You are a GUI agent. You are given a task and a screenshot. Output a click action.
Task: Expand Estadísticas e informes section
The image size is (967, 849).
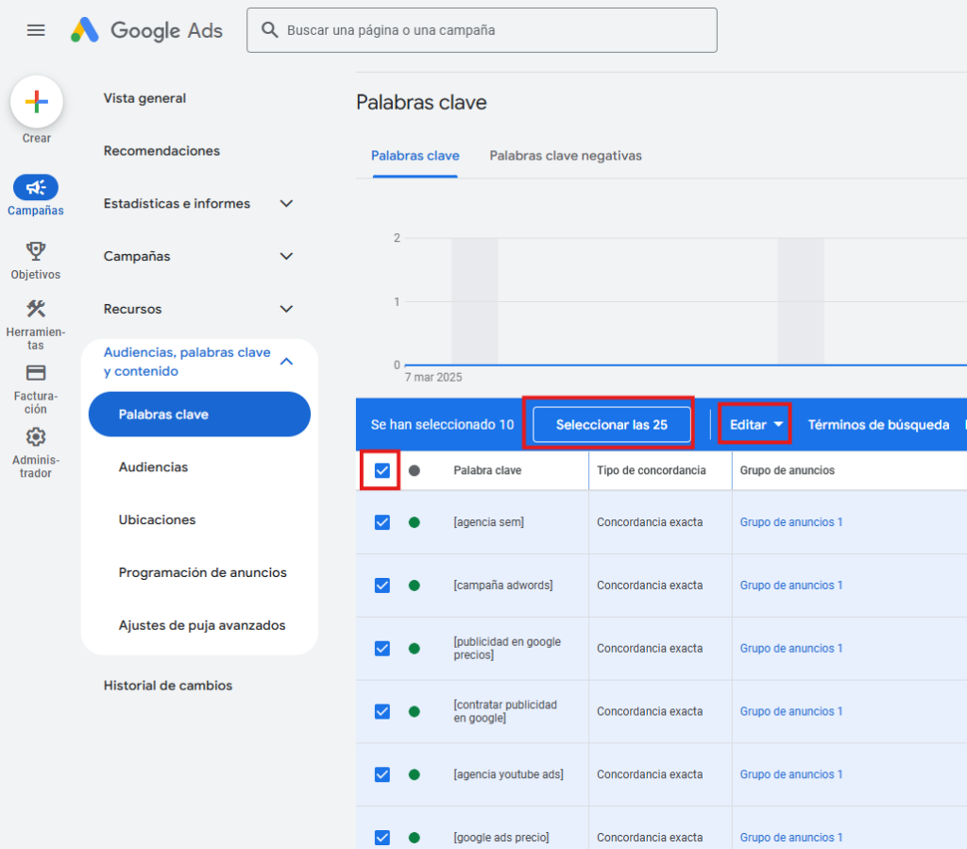(x=286, y=204)
